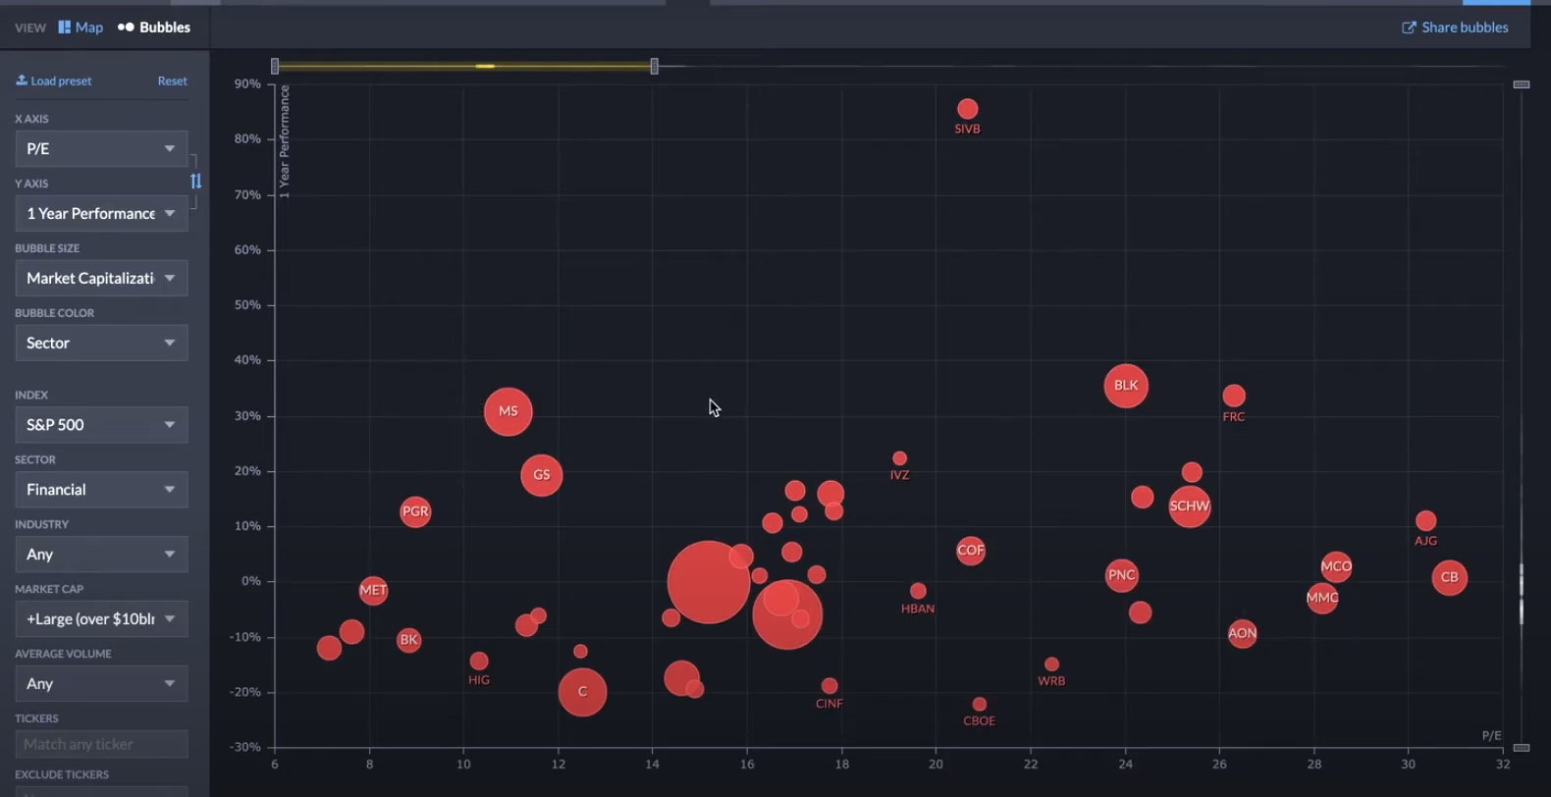Change the Index S&P 500 dropdown

[x=101, y=424]
